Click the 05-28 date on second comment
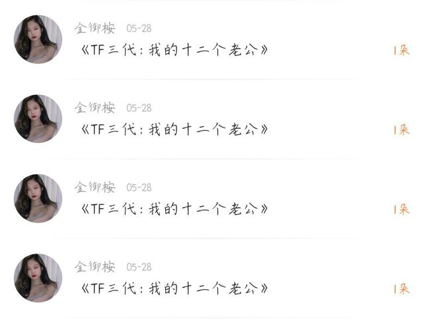The width and height of the screenshot is (425, 321). pyautogui.click(x=139, y=108)
